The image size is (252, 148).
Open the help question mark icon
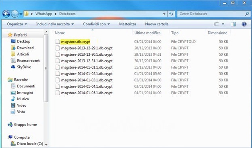pyautogui.click(x=244, y=24)
